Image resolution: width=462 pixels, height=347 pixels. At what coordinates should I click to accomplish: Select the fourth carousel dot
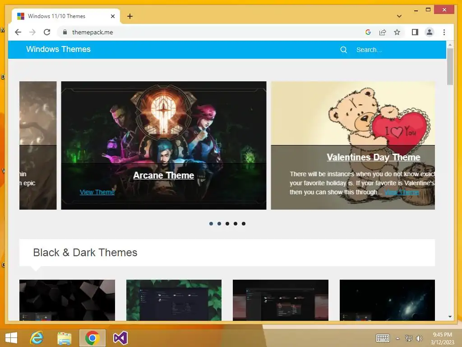click(236, 224)
